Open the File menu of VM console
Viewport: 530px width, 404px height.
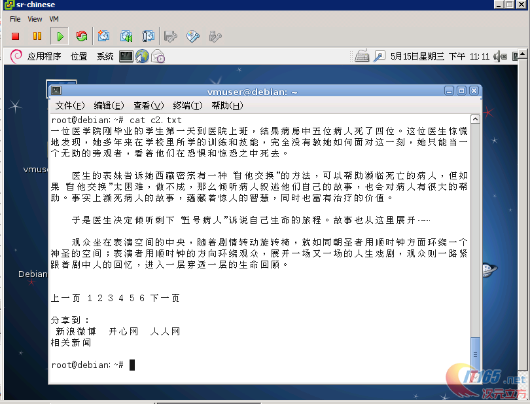pyautogui.click(x=15, y=19)
